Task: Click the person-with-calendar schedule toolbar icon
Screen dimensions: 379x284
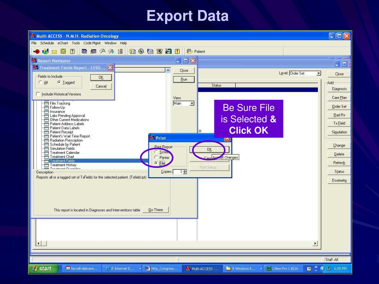Action: pyautogui.click(x=93, y=51)
